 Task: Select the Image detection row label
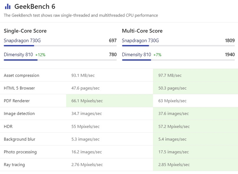tap(19, 114)
